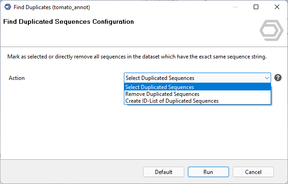Pick Remove Duplicated Sequences from the list
This screenshot has height=184, width=288.
162,94
